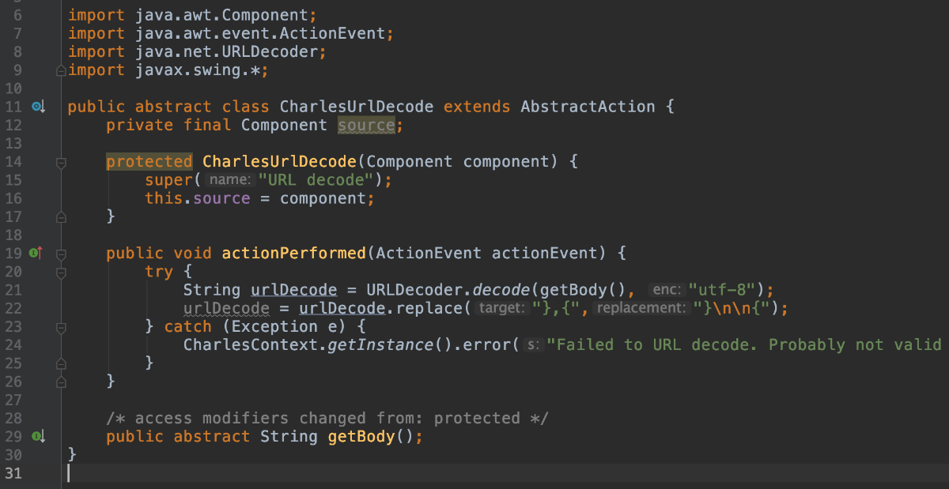Click the 'error' method call on line 24
949x489 pixels.
[487, 344]
